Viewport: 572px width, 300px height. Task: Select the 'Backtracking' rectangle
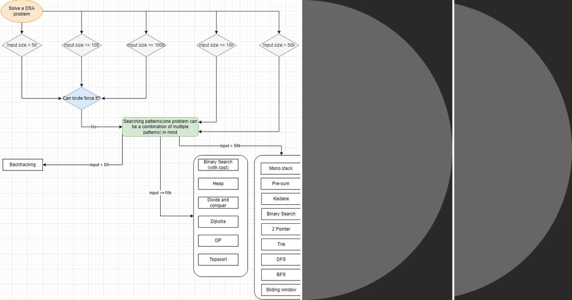(x=22, y=164)
